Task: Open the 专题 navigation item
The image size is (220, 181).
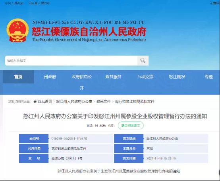Action: pyautogui.click(x=208, y=77)
